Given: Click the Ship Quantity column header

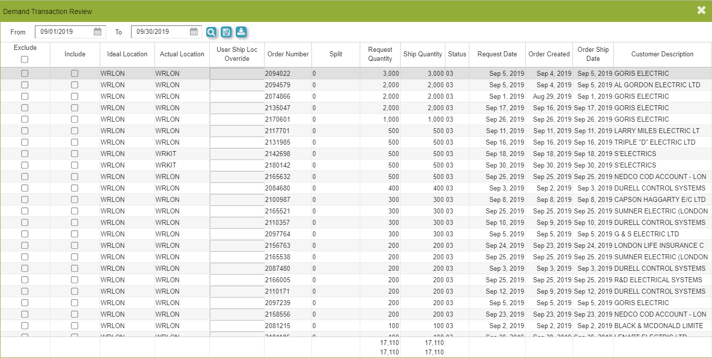Looking at the screenshot, I should point(423,54).
